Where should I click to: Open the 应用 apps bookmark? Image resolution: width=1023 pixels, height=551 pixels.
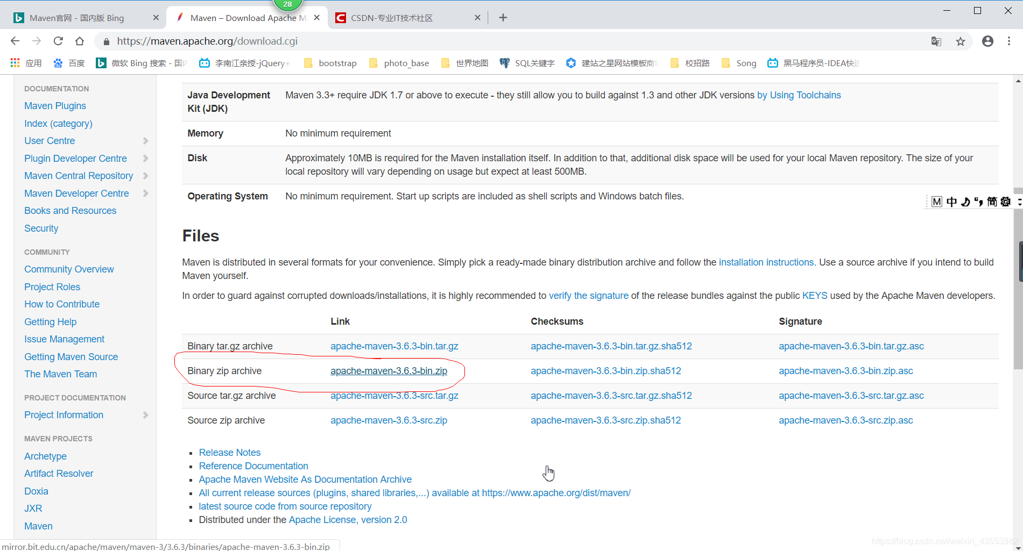coord(26,63)
